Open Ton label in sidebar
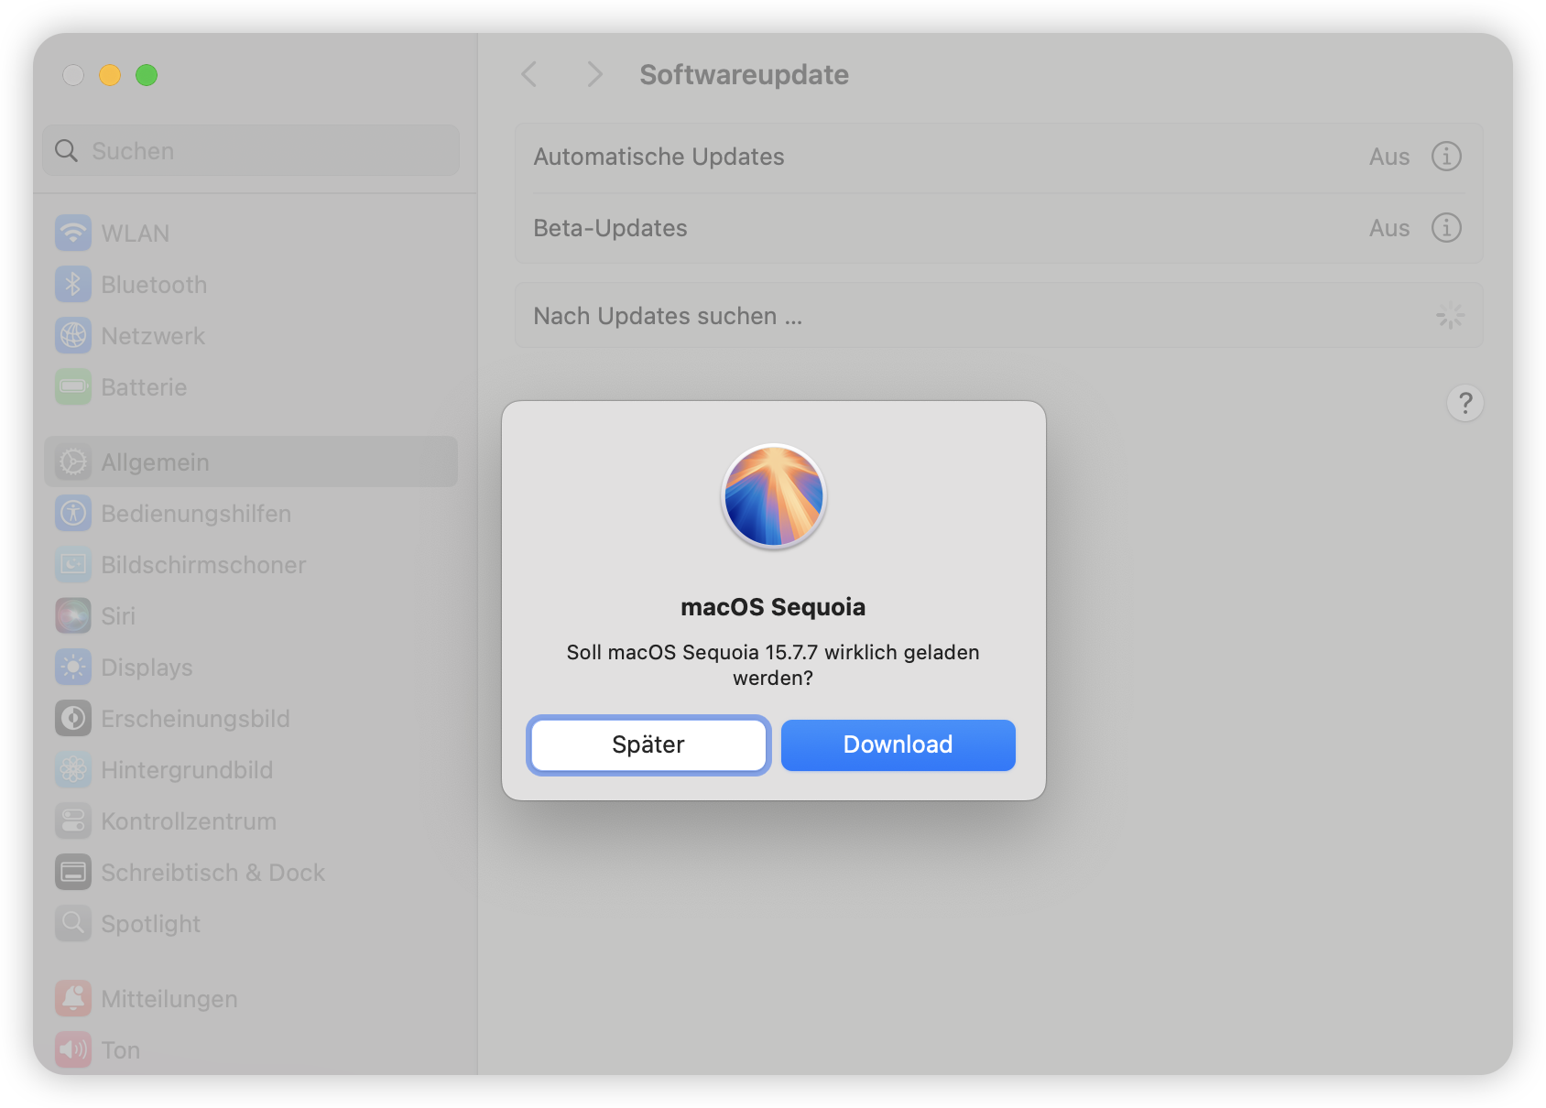This screenshot has width=1546, height=1108. click(x=121, y=1050)
